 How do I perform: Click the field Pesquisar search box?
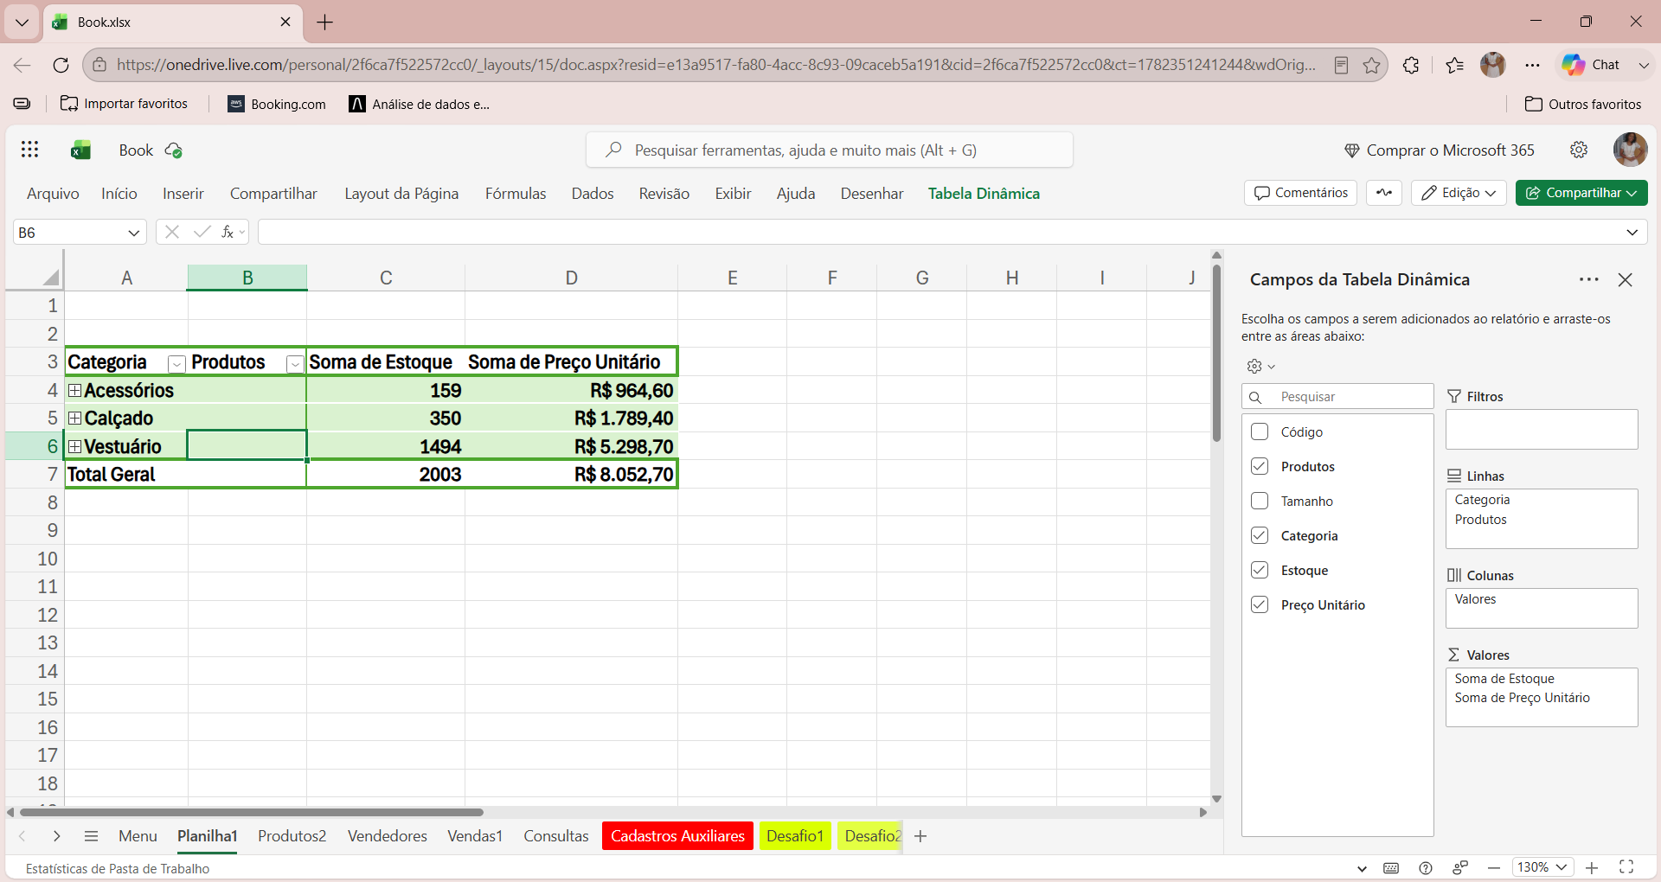tap(1337, 396)
